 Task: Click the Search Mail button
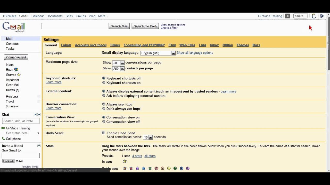click(119, 26)
